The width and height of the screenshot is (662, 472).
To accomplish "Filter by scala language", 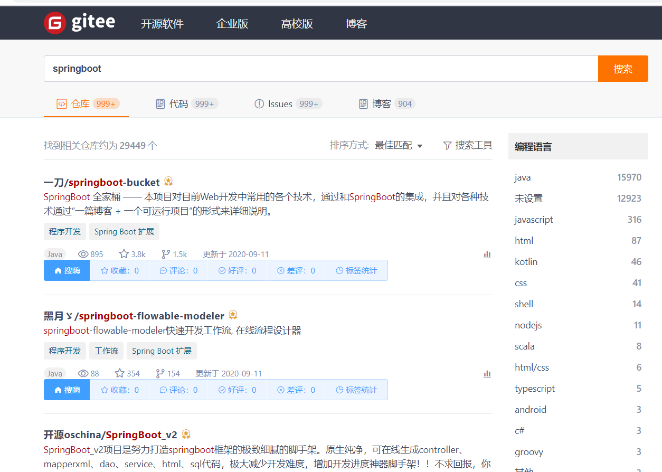I will (578, 346).
